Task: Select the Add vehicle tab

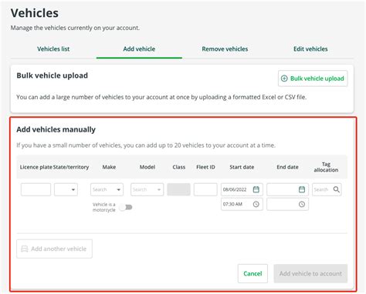Action: point(139,49)
